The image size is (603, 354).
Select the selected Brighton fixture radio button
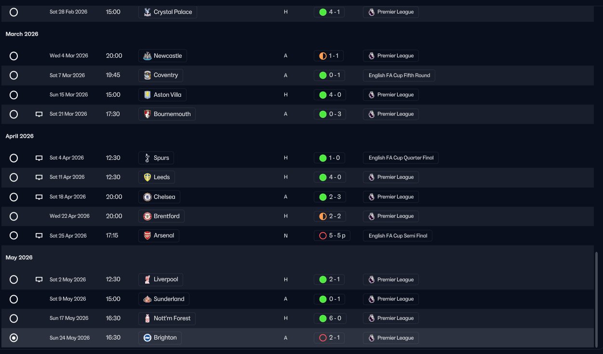14,338
